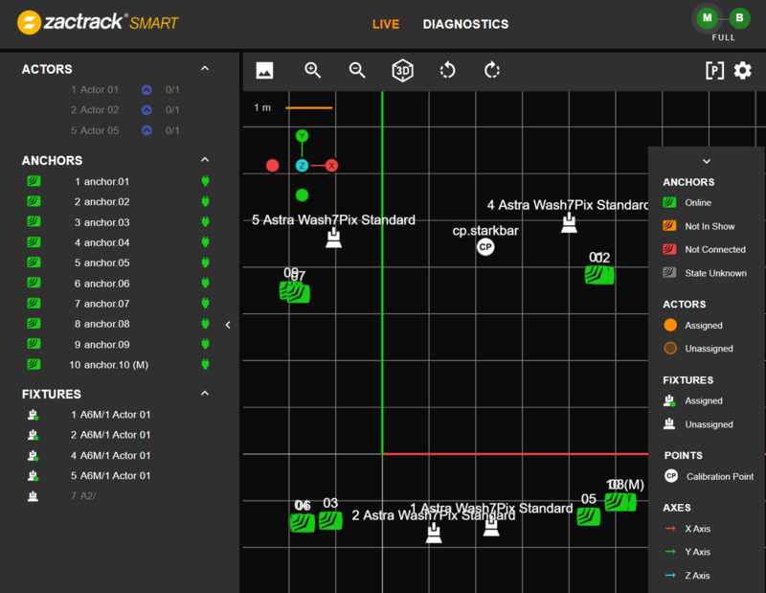This screenshot has width=766, height=593.
Task: Collapse the FIXTURES section
Action: (205, 393)
